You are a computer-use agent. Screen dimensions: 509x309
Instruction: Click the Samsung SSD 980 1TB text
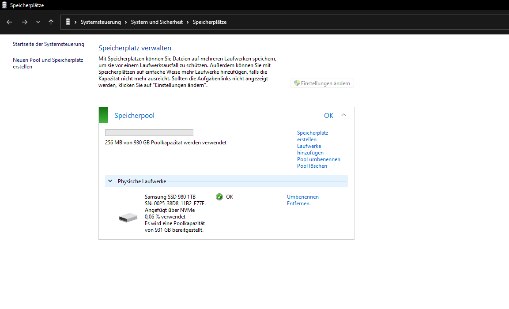point(170,197)
